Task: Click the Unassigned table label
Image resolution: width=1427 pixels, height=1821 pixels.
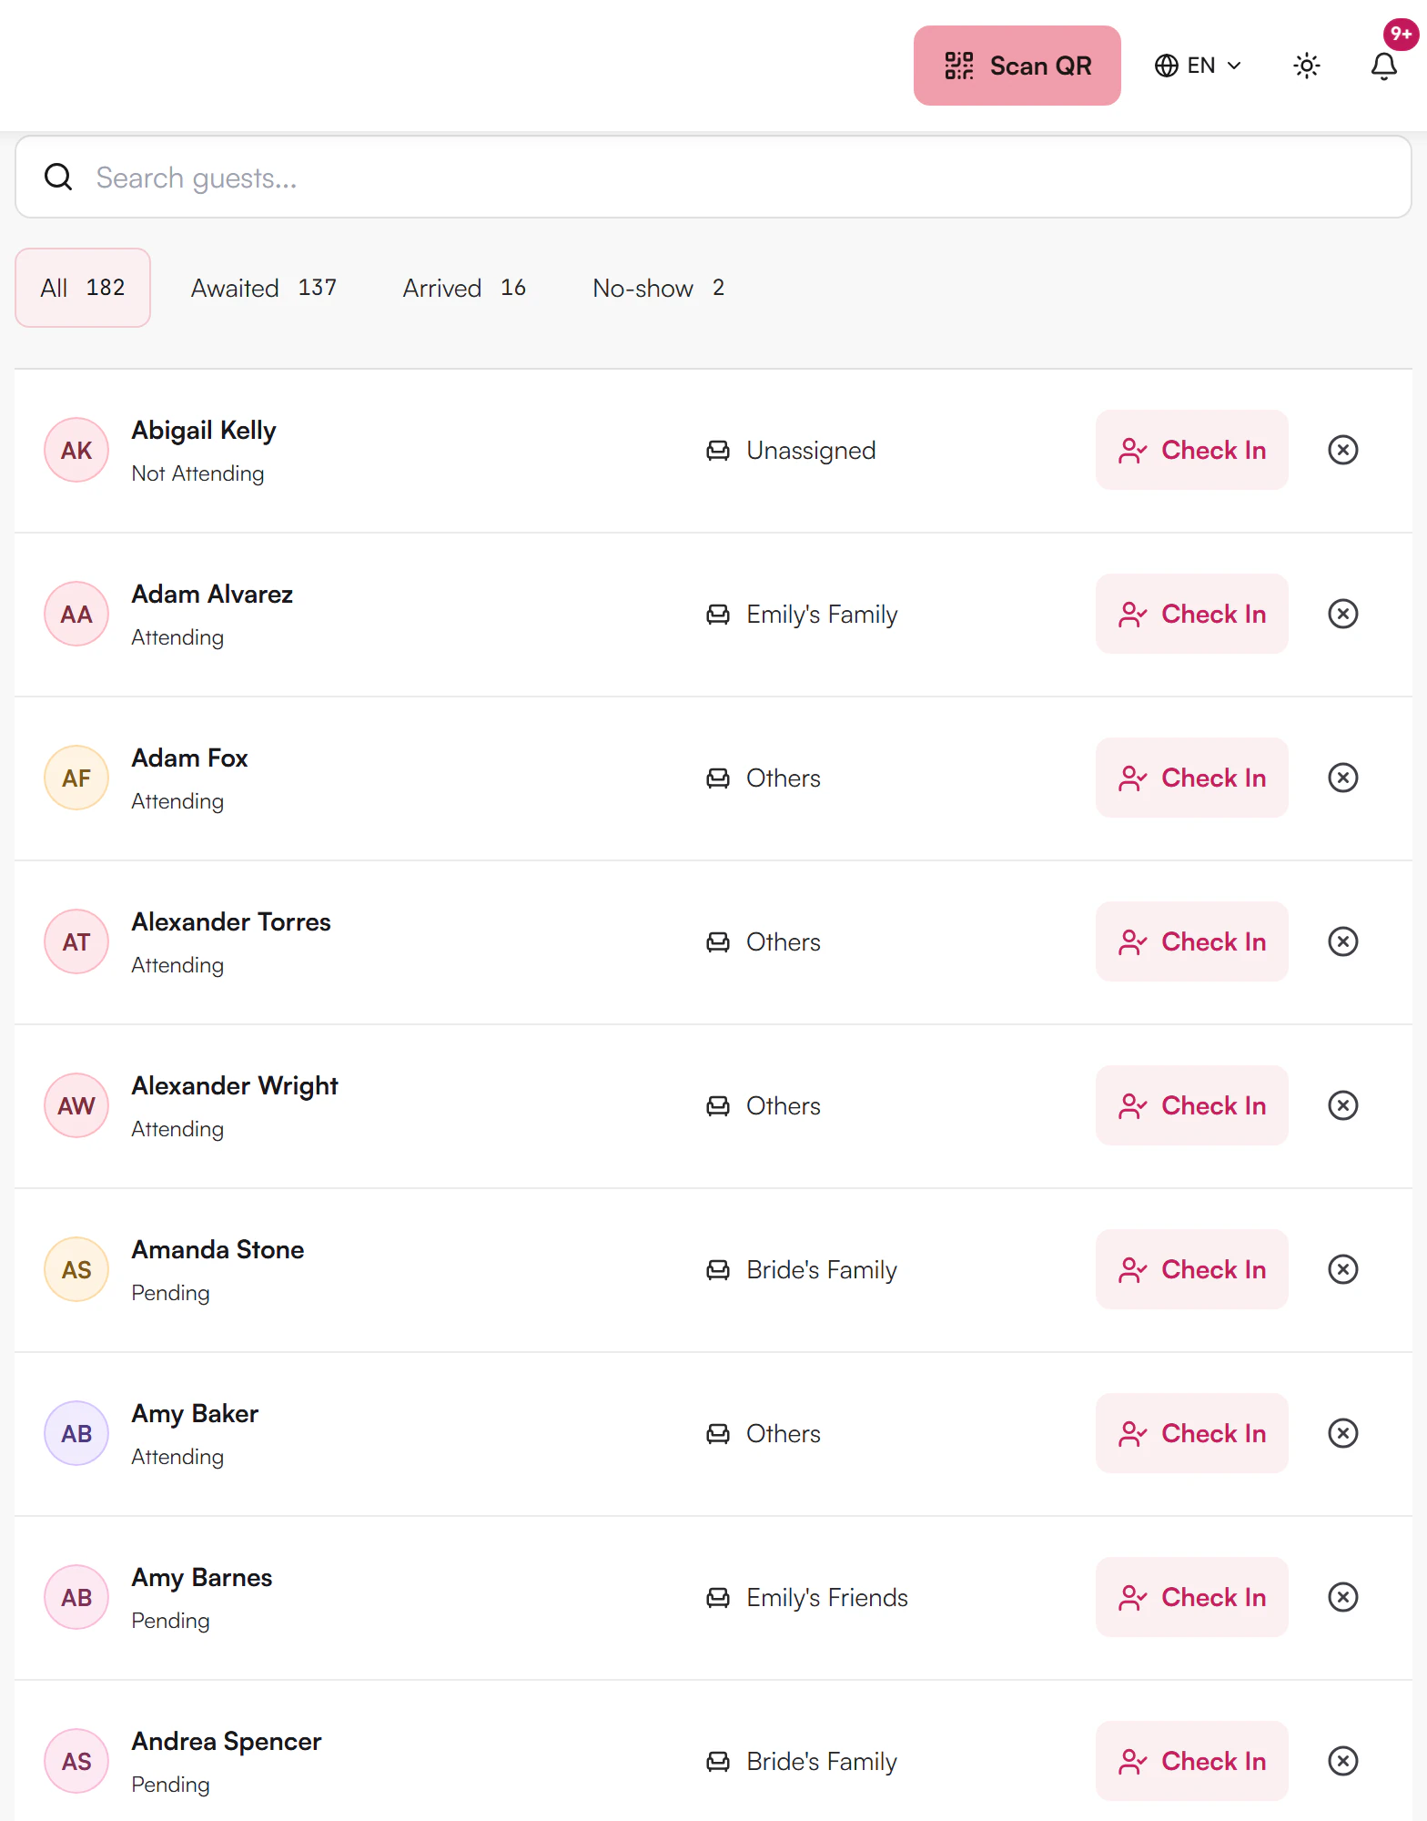Action: (811, 451)
